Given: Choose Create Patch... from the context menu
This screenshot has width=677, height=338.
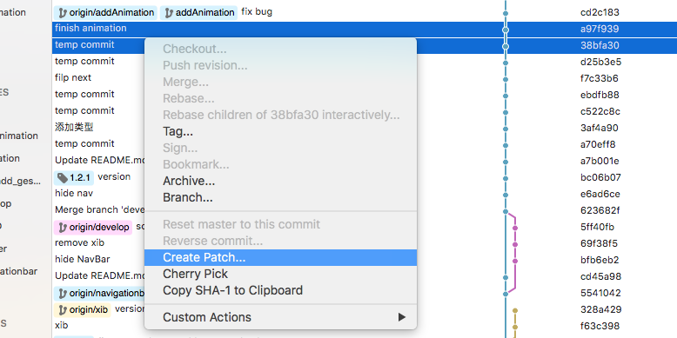Looking at the screenshot, I should (x=280, y=257).
